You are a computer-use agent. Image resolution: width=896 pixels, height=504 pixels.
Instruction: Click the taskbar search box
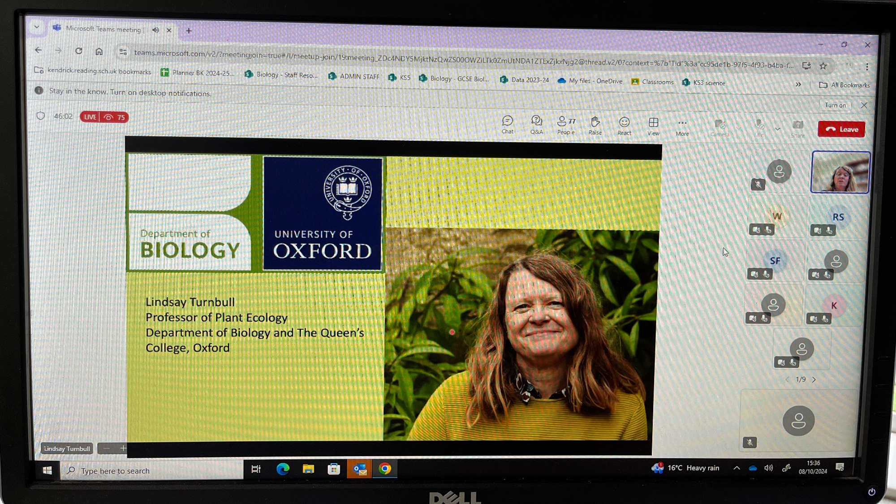151,470
